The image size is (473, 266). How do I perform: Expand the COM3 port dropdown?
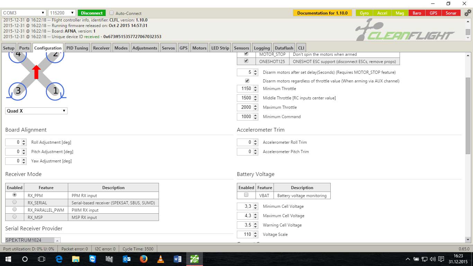[24, 13]
